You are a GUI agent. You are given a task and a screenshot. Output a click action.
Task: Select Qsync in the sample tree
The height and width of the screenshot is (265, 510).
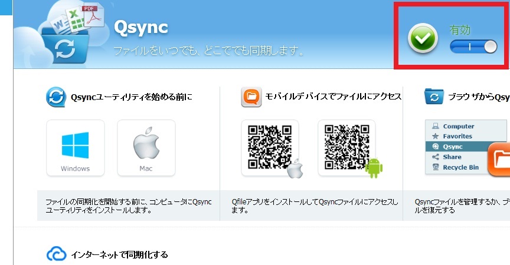pyautogui.click(x=456, y=147)
